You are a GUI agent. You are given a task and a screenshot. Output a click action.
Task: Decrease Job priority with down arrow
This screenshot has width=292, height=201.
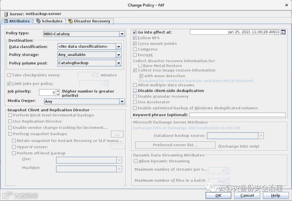[x=58, y=94]
